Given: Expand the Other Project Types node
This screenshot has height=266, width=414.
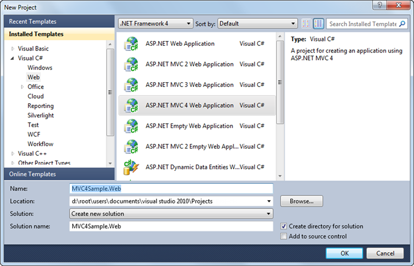Looking at the screenshot, I should 13,163.
